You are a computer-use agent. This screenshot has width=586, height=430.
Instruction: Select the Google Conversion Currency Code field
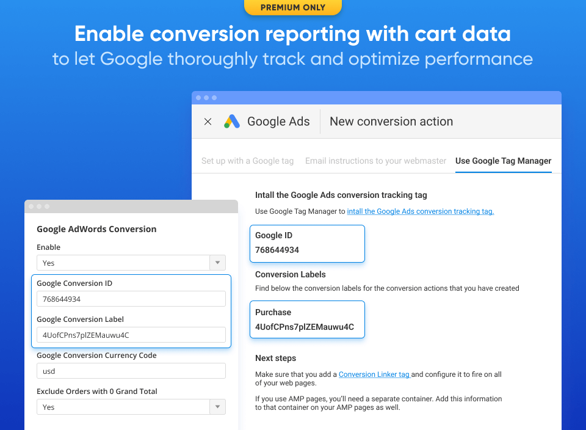131,371
